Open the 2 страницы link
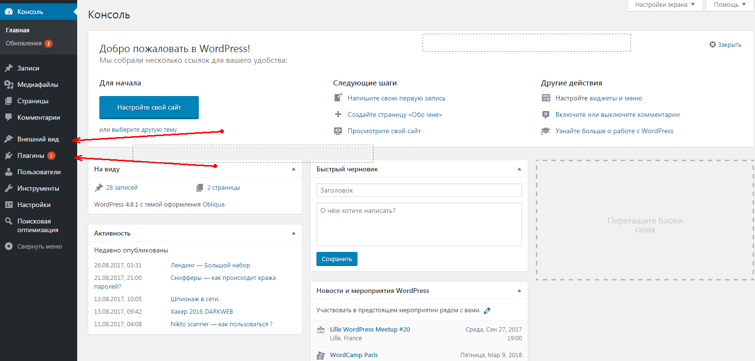This screenshot has height=361, width=755. 224,188
